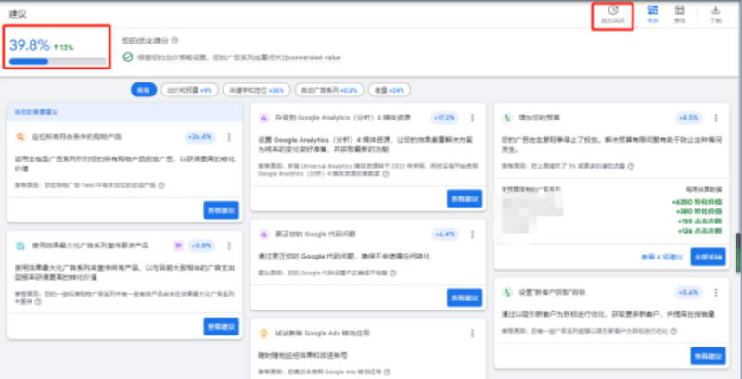Click purple icon on Google Analytics 4 card

point(264,118)
